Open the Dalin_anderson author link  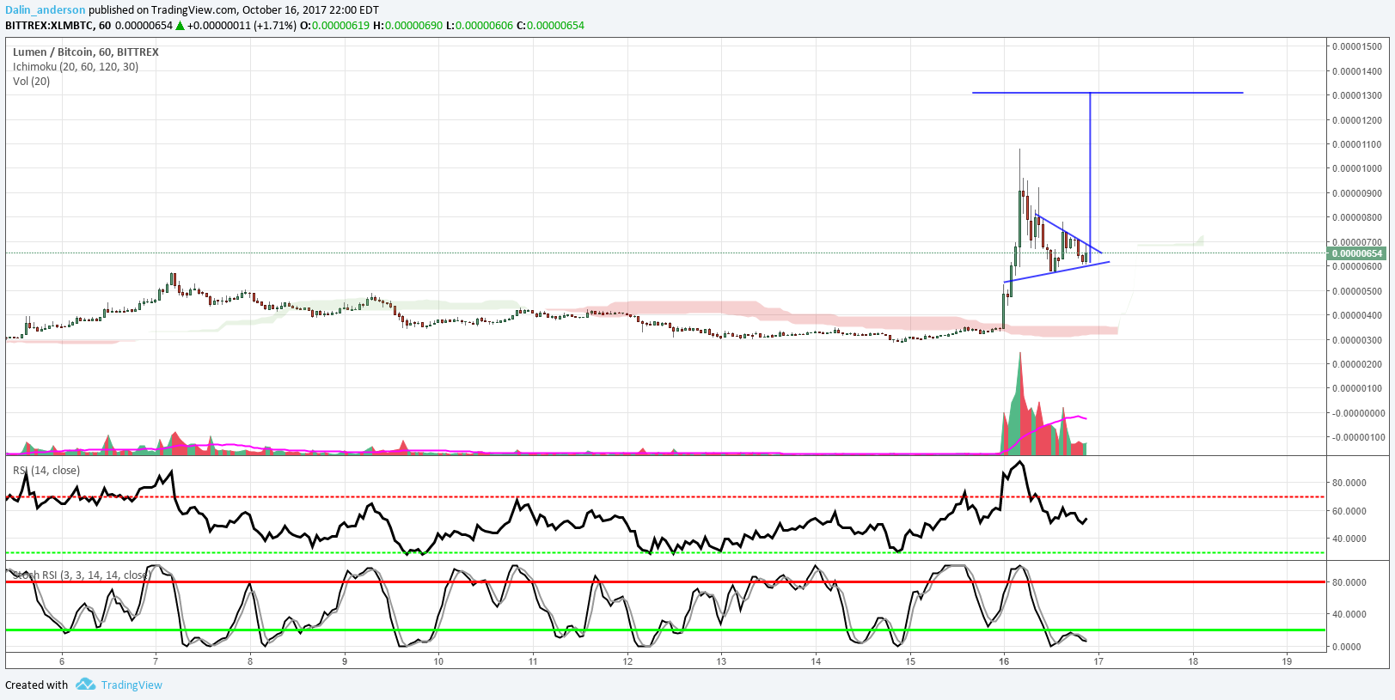pyautogui.click(x=46, y=10)
